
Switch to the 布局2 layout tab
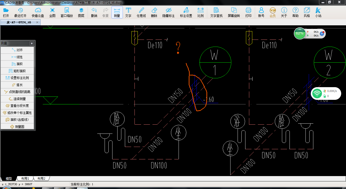[41, 179]
